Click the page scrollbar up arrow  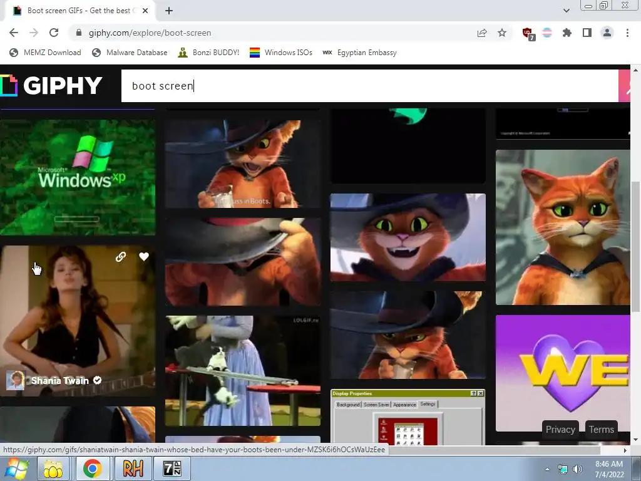pos(636,70)
